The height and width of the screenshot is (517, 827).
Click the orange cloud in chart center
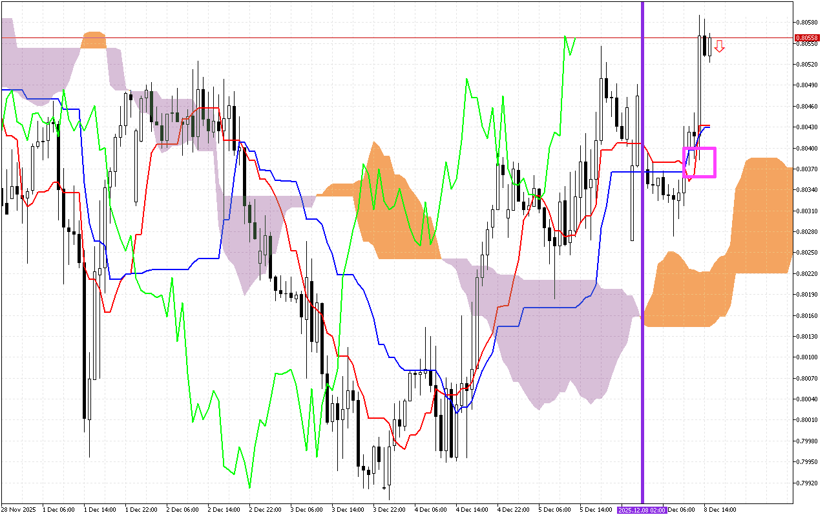click(x=394, y=213)
